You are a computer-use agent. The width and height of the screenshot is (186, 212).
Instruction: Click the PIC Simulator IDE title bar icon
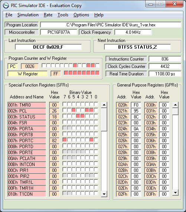pyautogui.click(x=6, y=6)
